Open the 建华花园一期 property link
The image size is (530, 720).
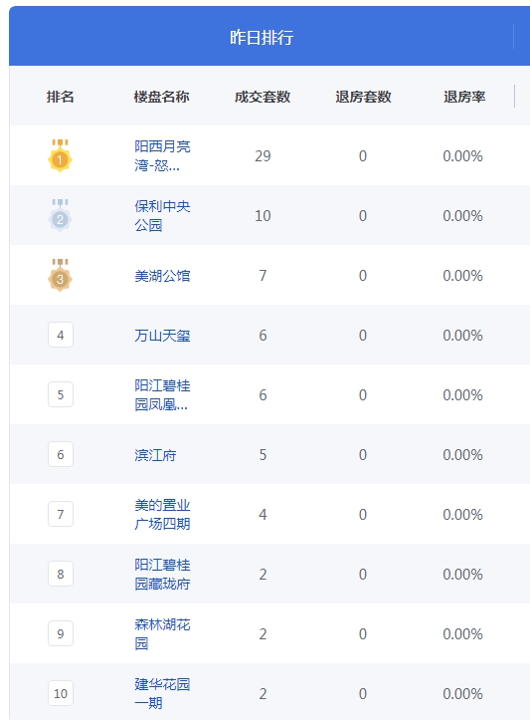point(162,693)
